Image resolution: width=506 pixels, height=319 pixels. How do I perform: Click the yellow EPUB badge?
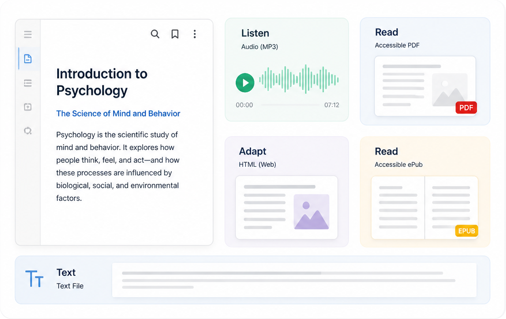pyautogui.click(x=466, y=231)
